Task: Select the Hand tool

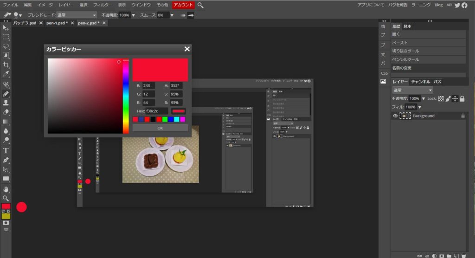Action: tap(6, 189)
